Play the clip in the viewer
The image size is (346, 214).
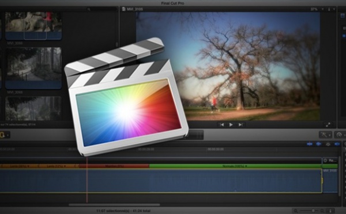(231, 125)
